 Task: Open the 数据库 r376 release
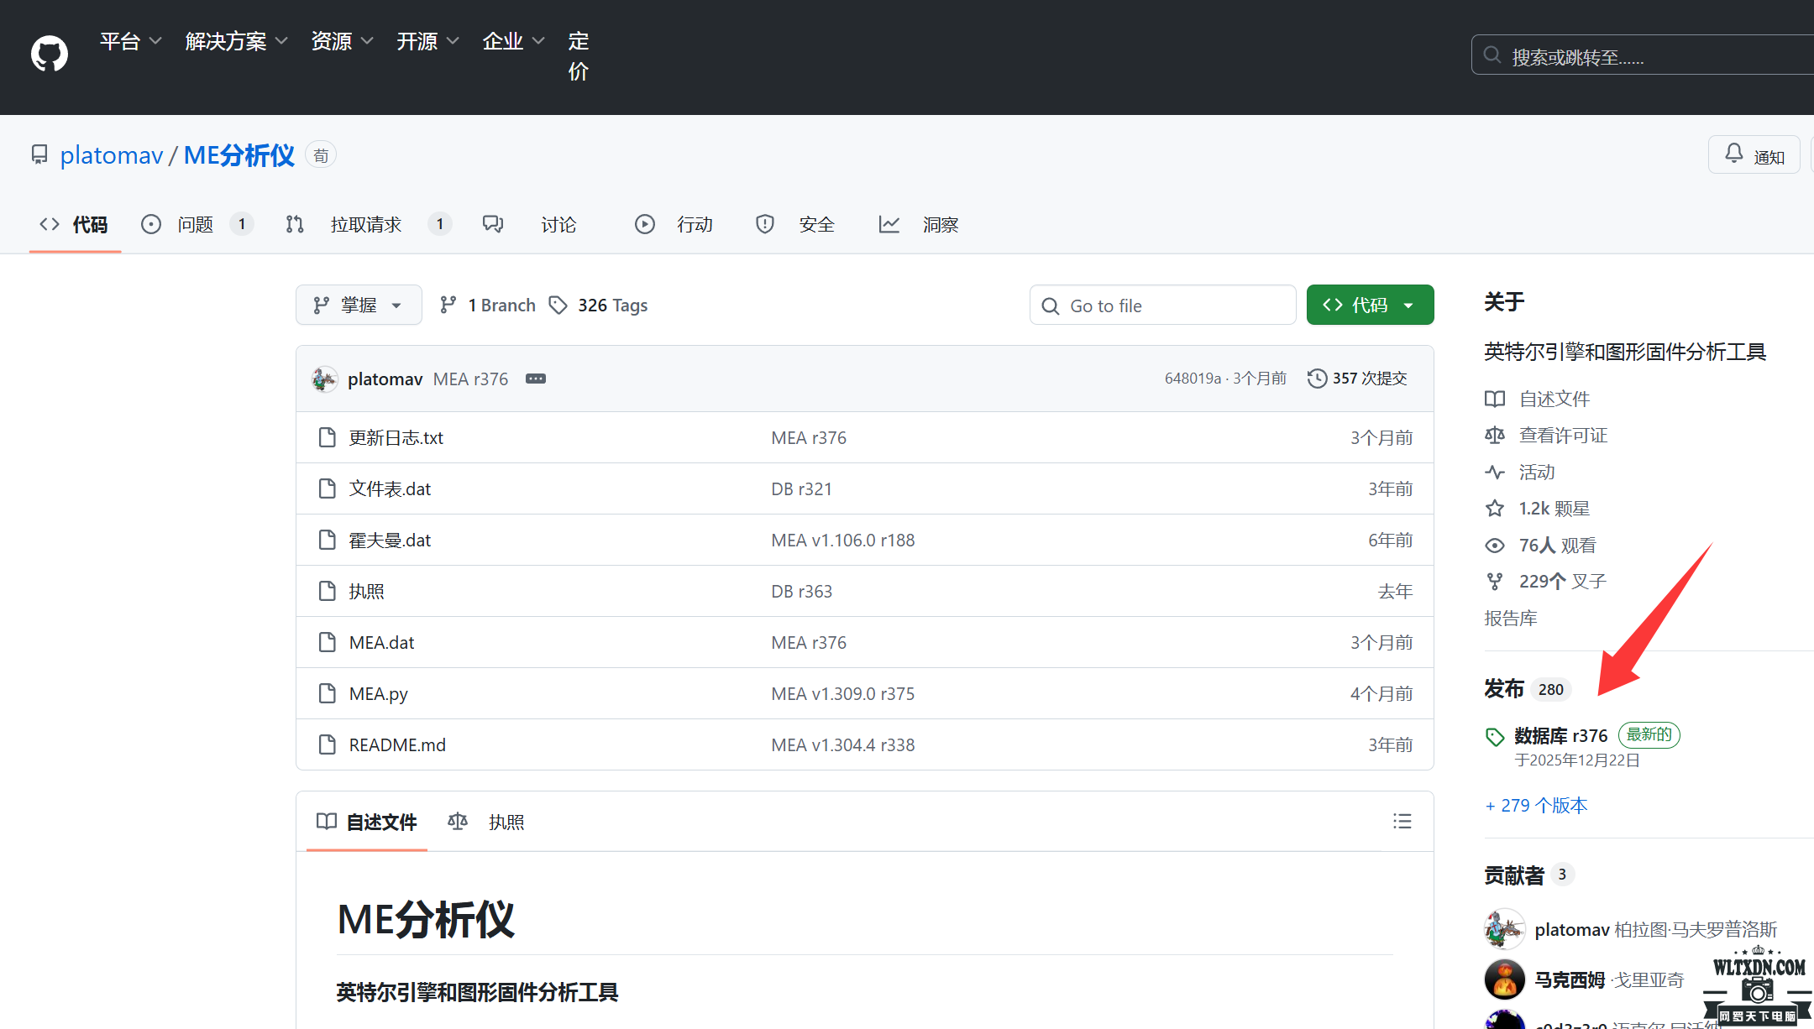click(x=1560, y=735)
